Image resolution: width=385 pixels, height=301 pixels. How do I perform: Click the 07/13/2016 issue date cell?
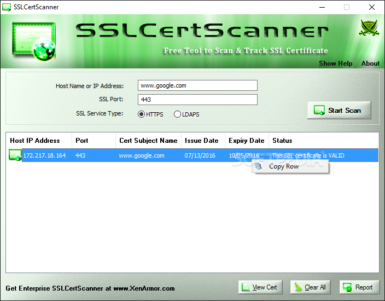[200, 155]
